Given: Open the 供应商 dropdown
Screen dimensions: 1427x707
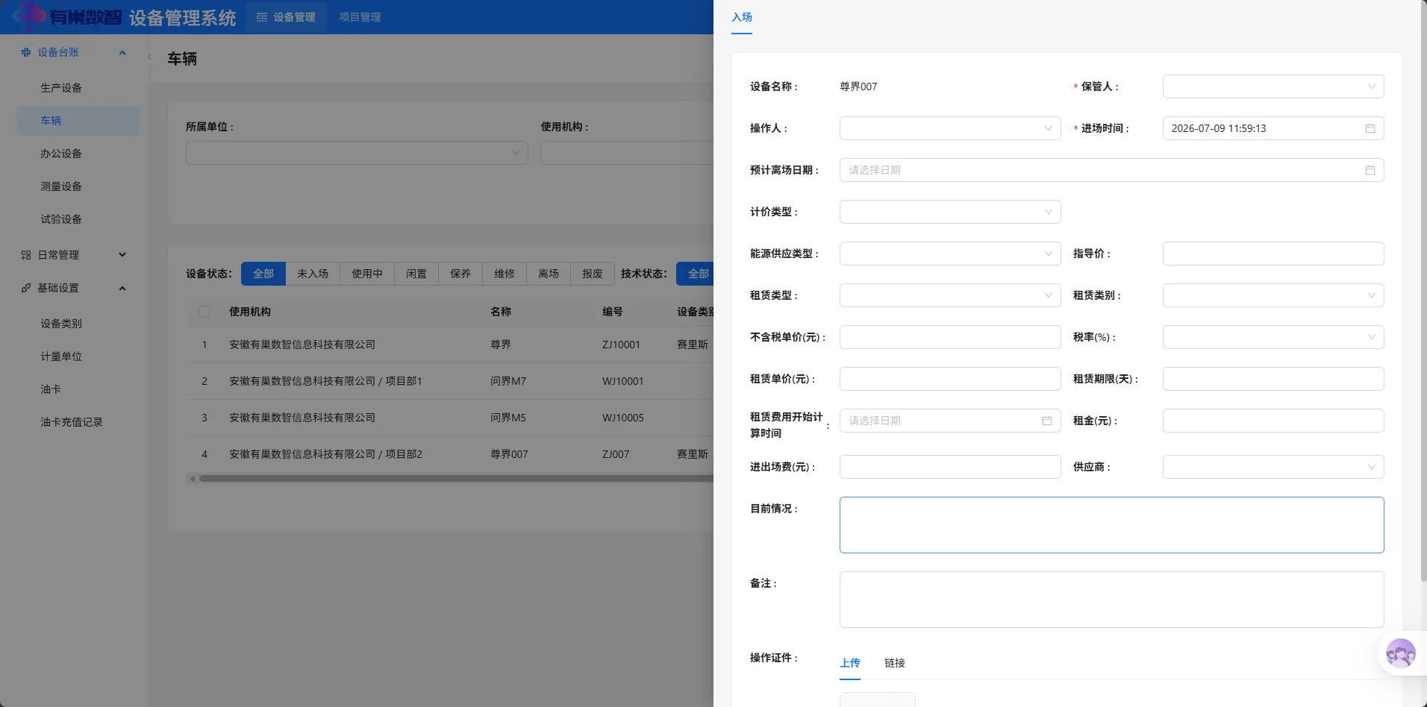Looking at the screenshot, I should 1273,467.
